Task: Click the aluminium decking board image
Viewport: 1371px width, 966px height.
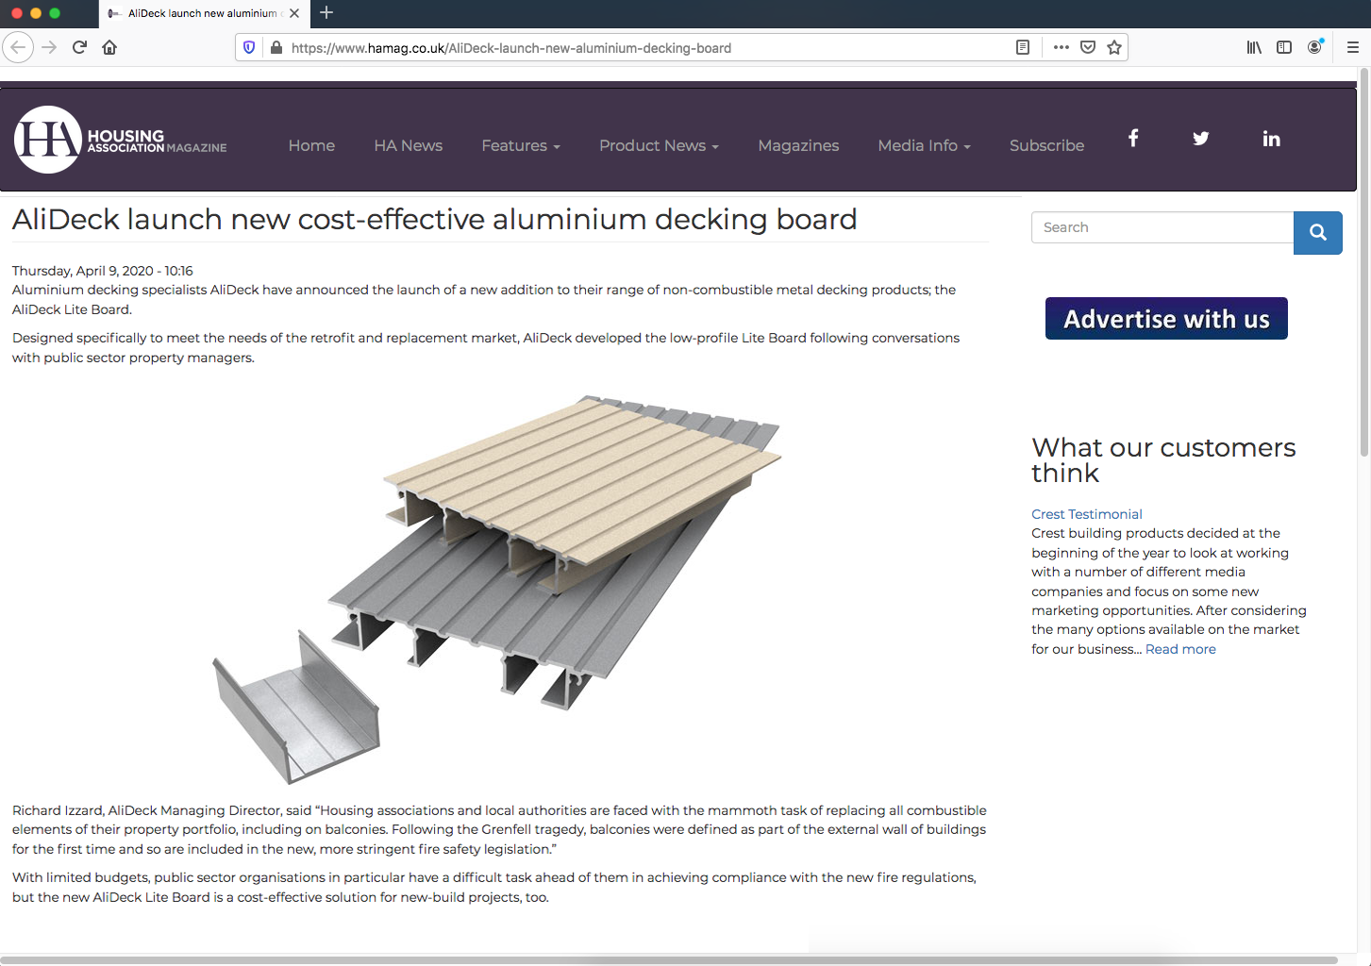Action: click(497, 589)
